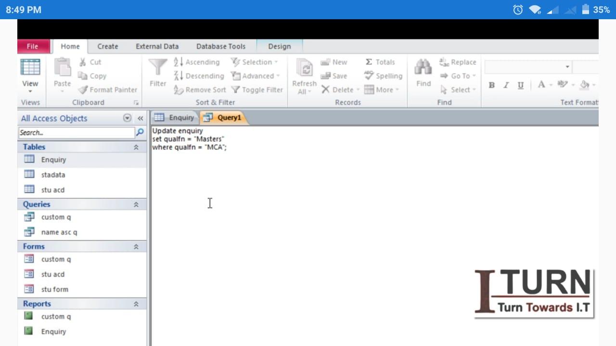Activate the Format Painter
Image resolution: width=616 pixels, height=346 pixels.
(x=108, y=90)
